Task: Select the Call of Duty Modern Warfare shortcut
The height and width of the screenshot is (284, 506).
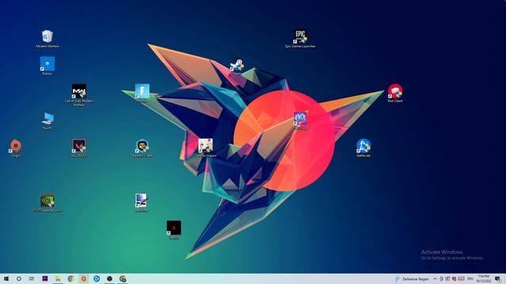Action: [x=79, y=95]
